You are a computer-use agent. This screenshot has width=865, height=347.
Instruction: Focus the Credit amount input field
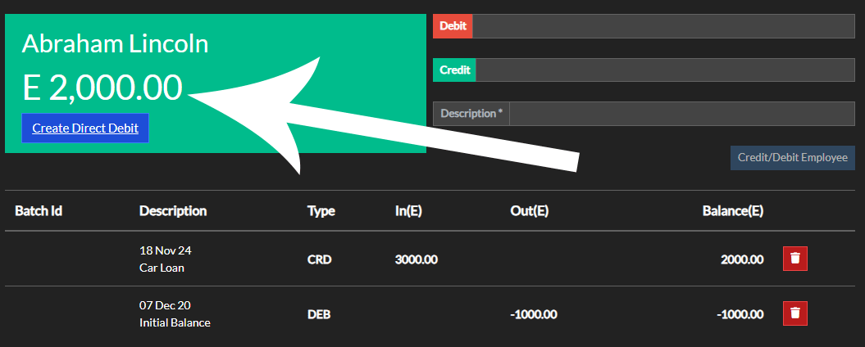pyautogui.click(x=664, y=70)
